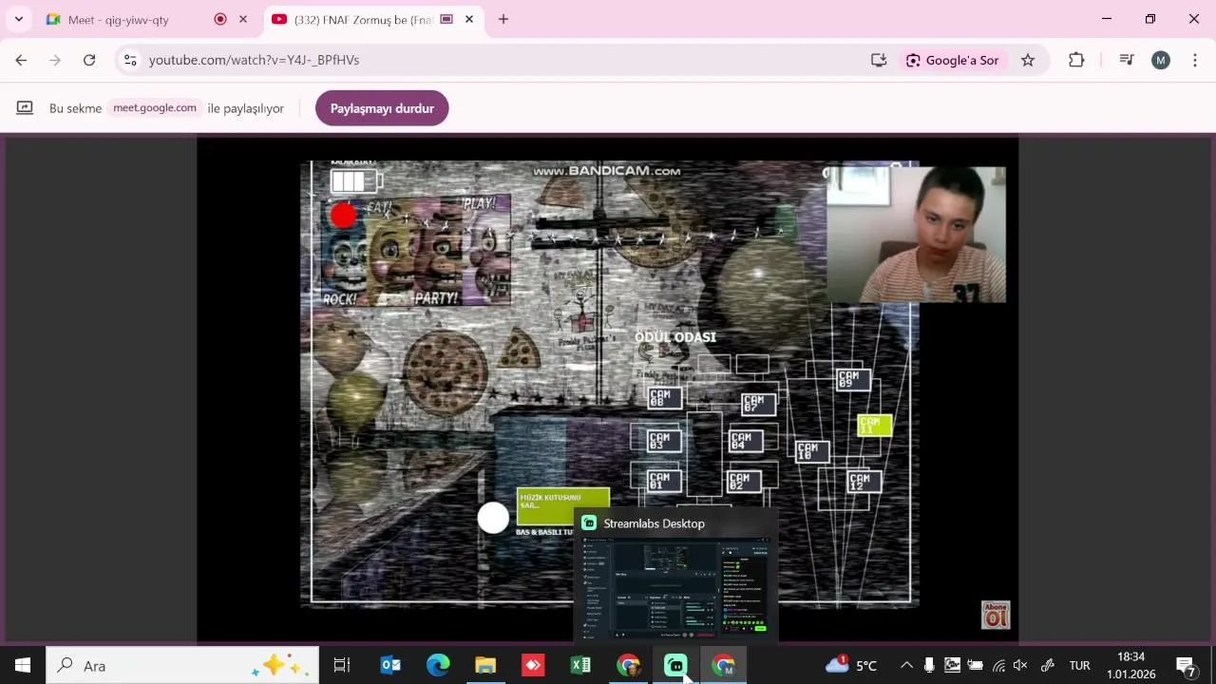Open Microsoft Edge from the taskbar
The width and height of the screenshot is (1216, 684).
click(438, 665)
